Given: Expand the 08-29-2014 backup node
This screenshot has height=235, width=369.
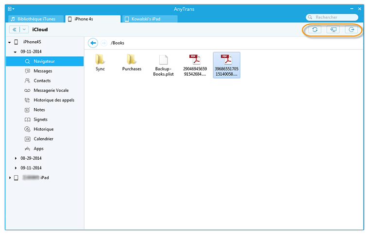Looking at the screenshot, I should click(16, 158).
